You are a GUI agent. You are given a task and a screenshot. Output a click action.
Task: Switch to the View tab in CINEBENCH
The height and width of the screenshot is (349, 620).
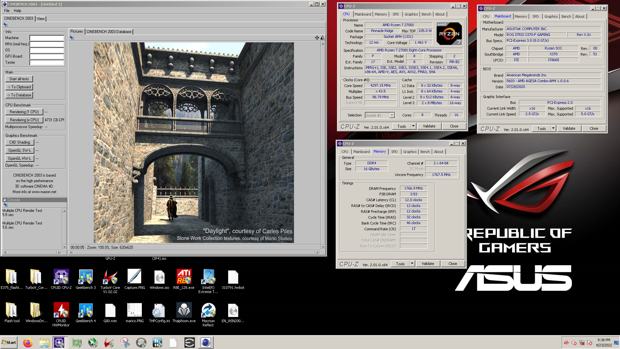pos(41,18)
